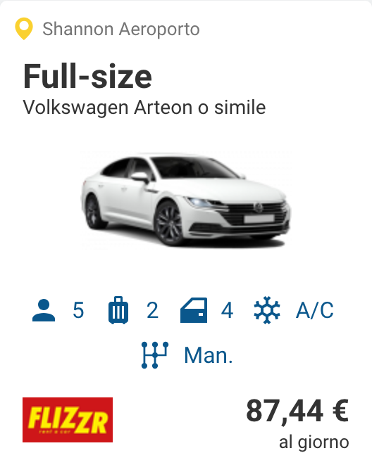This screenshot has height=460, width=372.
Task: Click the luggage suitcase icon
Action: point(118,310)
